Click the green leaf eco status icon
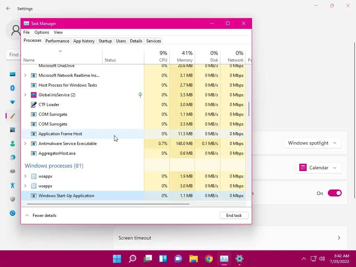This screenshot has width=356, height=267. point(140,95)
